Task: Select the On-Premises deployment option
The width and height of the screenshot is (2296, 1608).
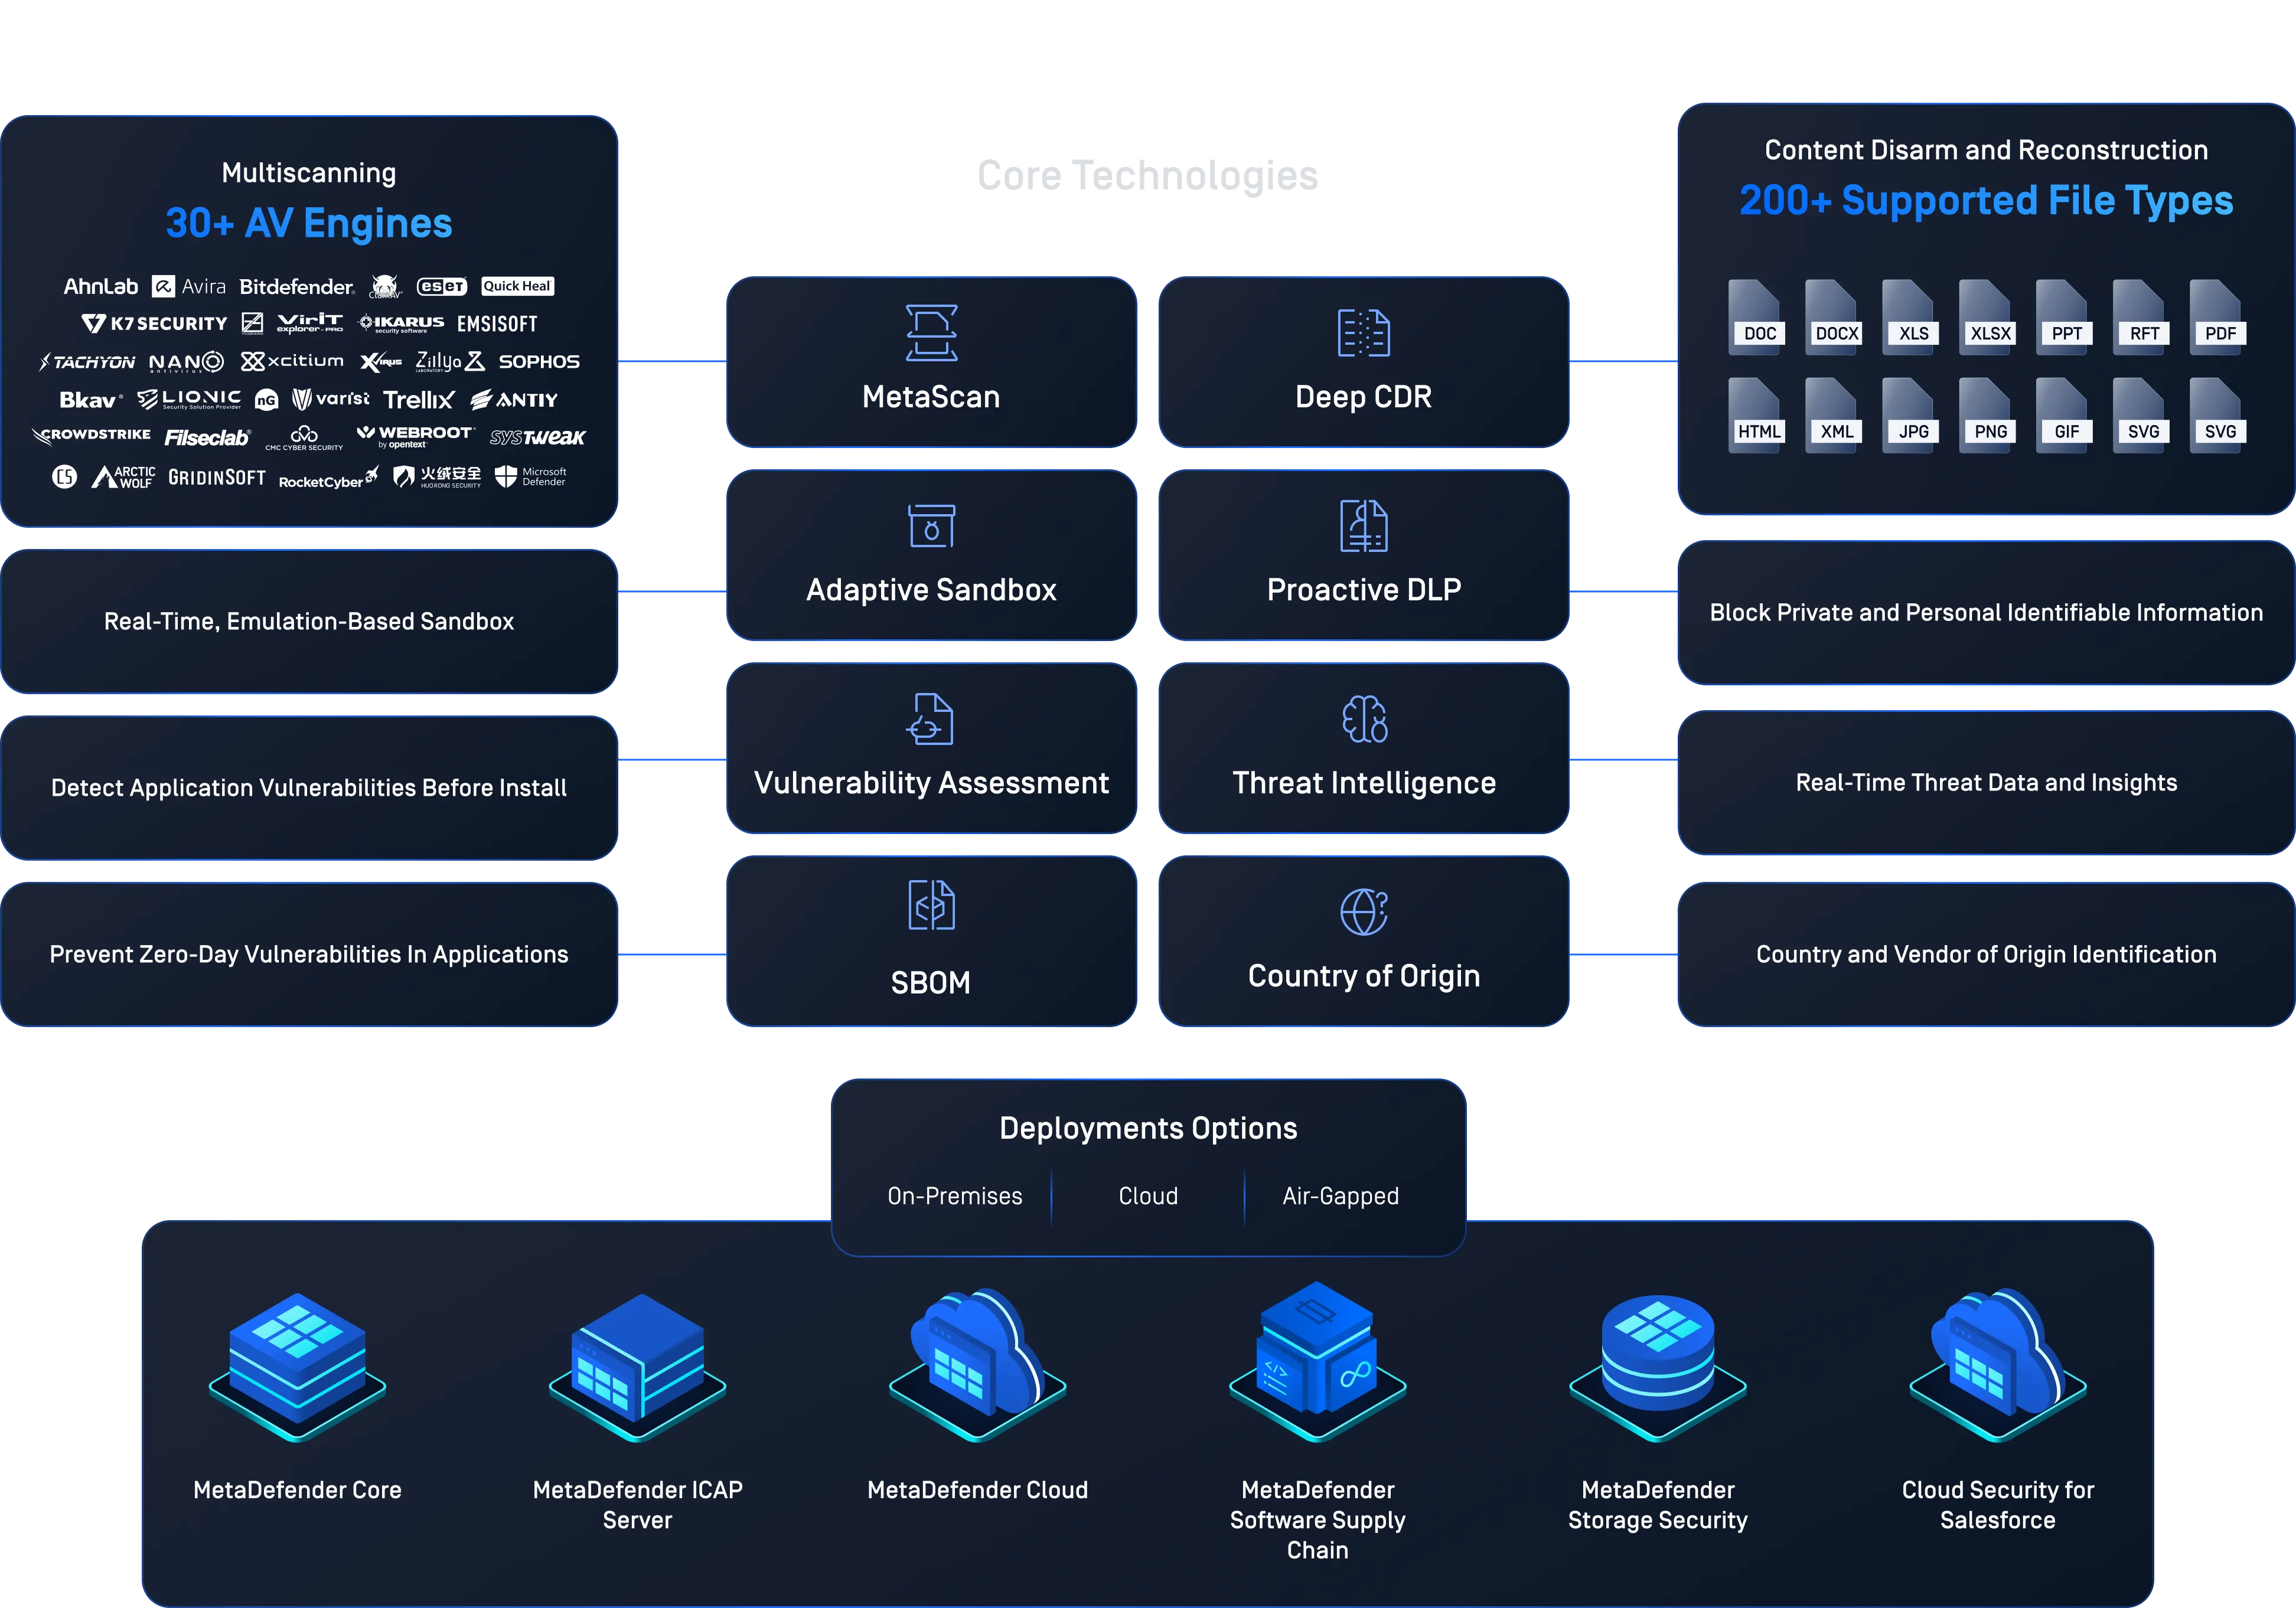Action: coord(954,1196)
